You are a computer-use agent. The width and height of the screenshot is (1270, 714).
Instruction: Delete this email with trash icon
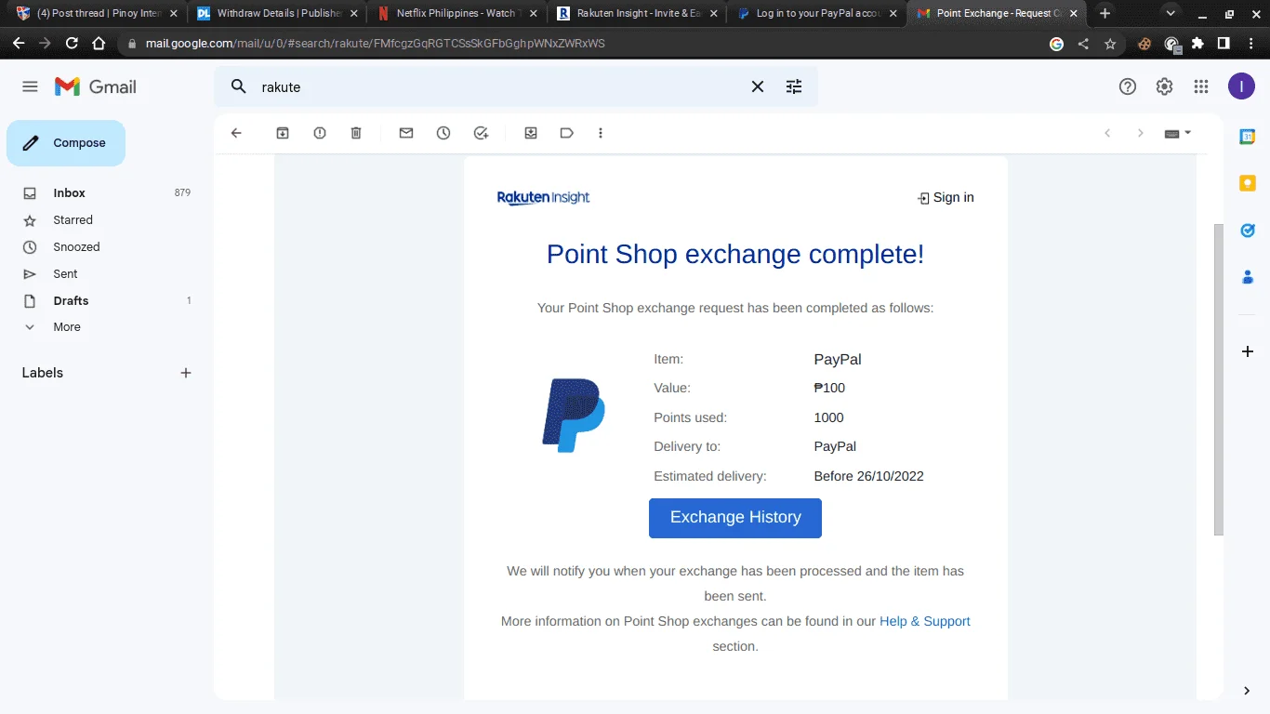356,133
